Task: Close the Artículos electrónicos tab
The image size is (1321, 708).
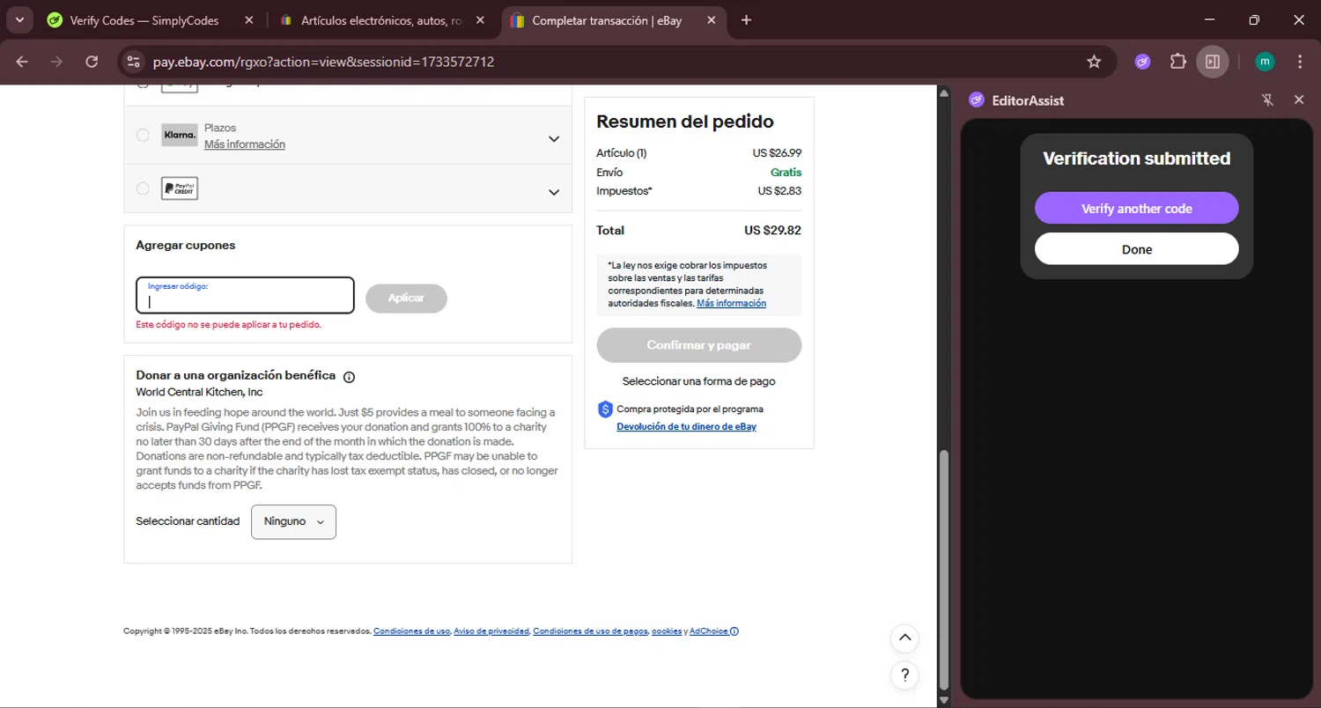Action: tap(480, 20)
